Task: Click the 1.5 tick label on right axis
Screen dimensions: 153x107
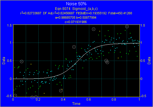Action: (x=143, y=25)
